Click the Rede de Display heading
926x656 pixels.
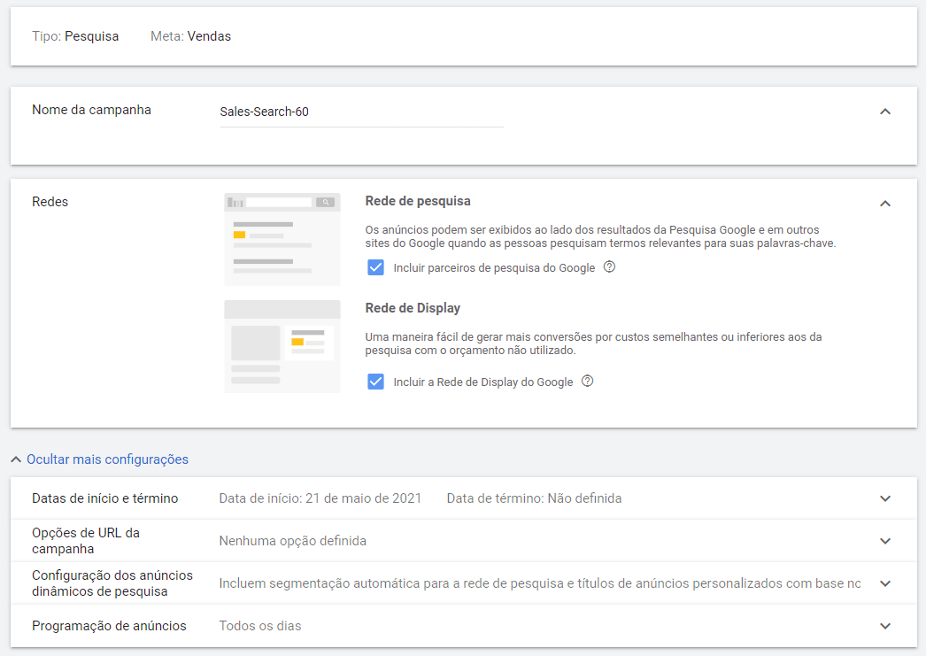[x=413, y=308]
